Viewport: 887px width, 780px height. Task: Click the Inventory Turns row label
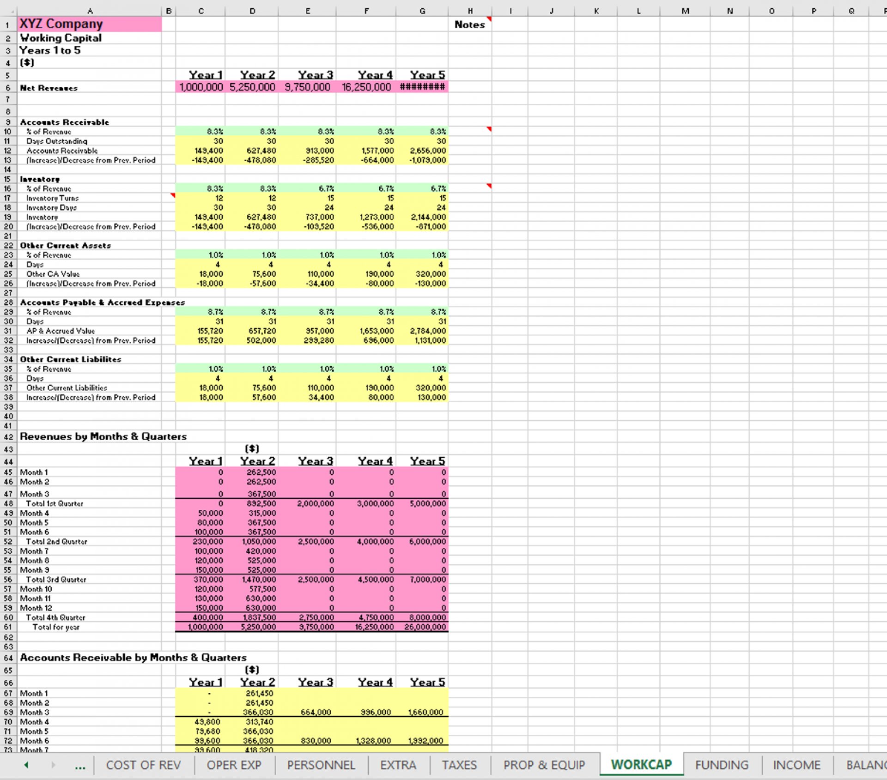click(52, 198)
